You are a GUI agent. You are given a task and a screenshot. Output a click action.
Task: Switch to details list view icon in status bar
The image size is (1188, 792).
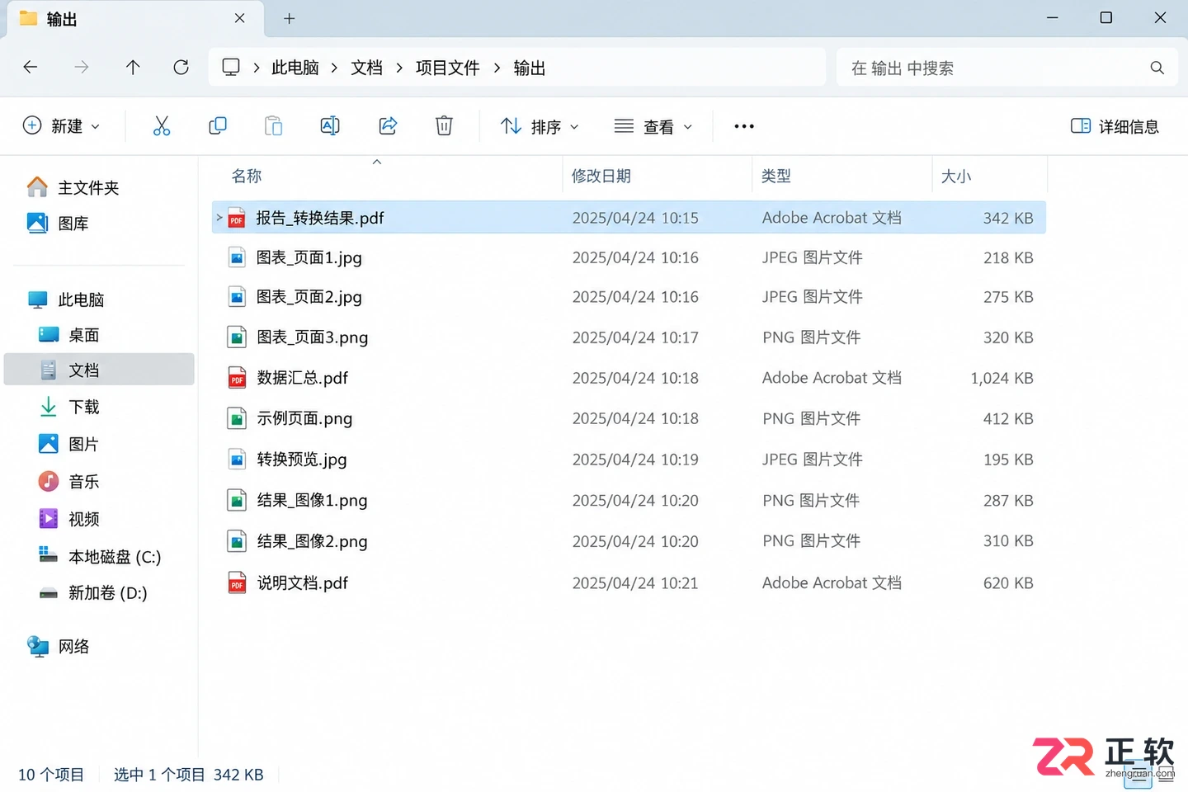[x=1138, y=775]
